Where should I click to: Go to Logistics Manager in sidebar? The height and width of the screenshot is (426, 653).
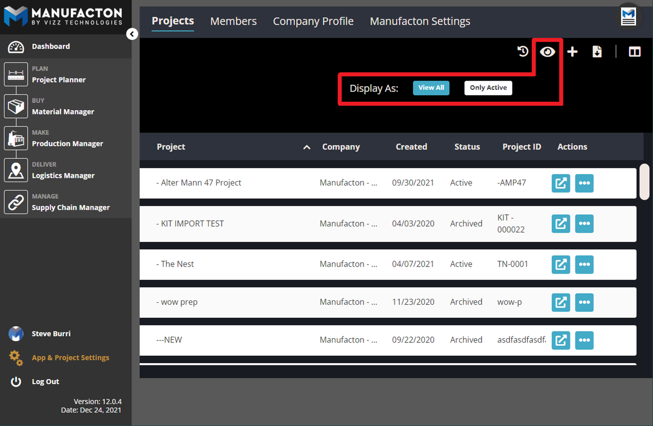63,176
